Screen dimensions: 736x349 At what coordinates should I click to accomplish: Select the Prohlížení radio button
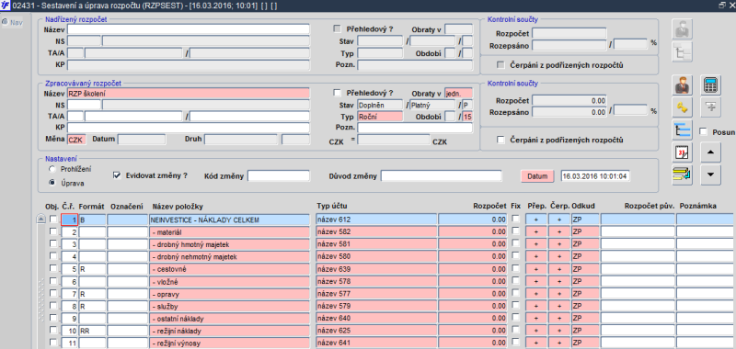(52, 169)
